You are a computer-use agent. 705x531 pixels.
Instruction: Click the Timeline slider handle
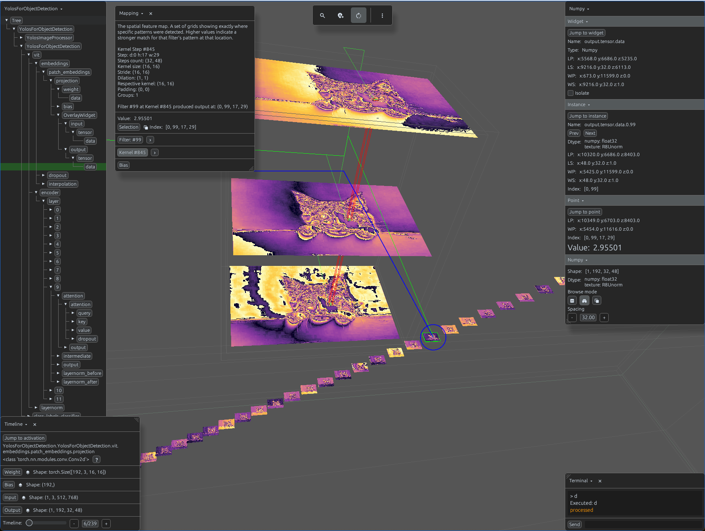pos(29,523)
